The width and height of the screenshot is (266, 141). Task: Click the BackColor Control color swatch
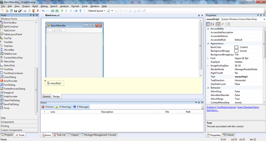coord(236,47)
